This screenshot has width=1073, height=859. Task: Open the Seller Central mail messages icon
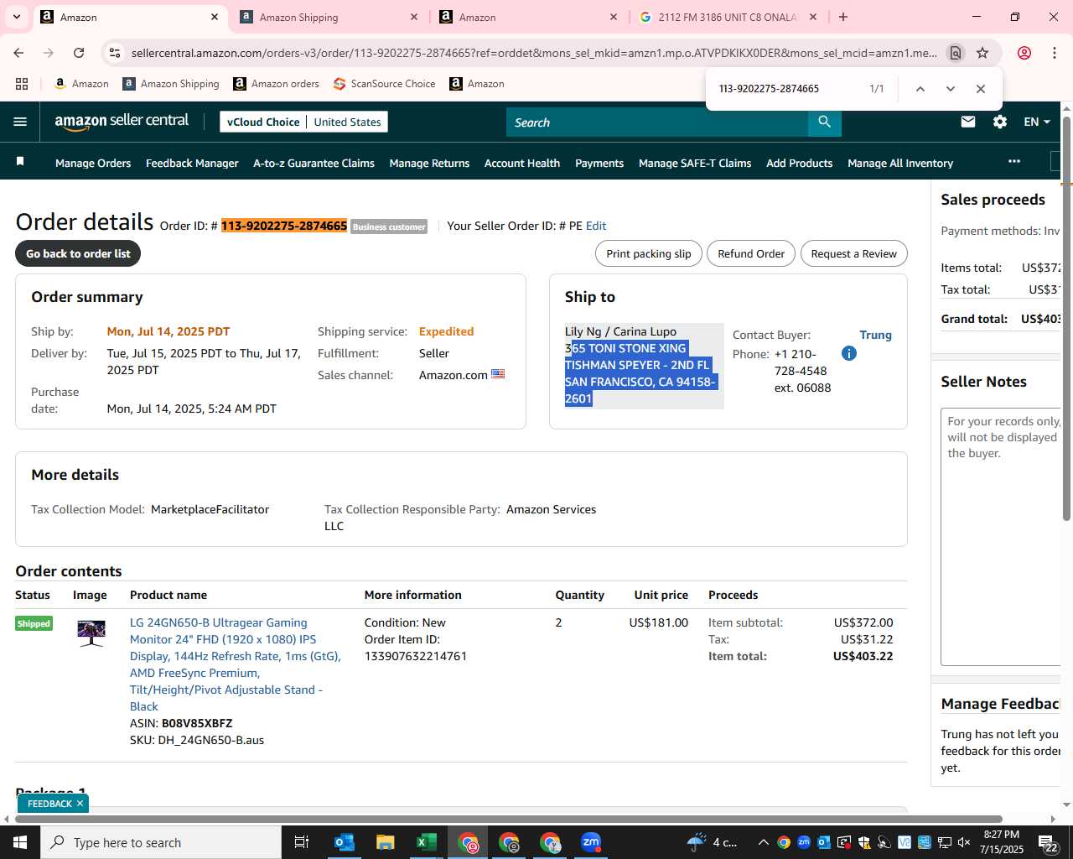point(968,122)
